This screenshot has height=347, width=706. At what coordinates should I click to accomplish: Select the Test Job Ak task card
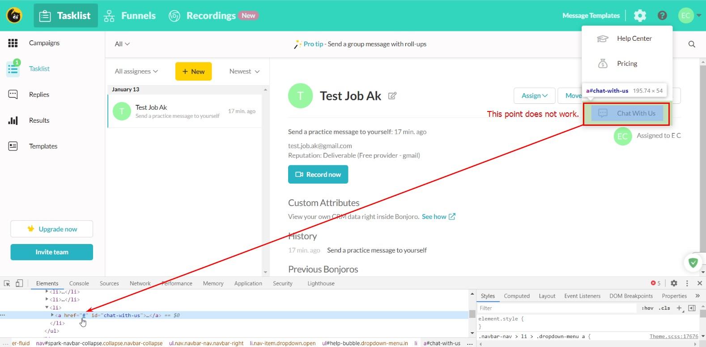click(185, 111)
